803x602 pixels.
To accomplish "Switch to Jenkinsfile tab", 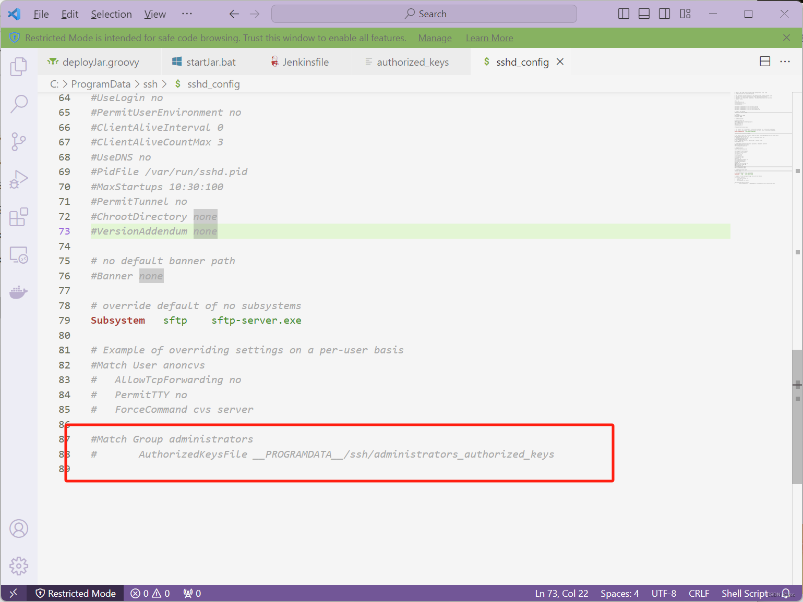I will (x=305, y=62).
